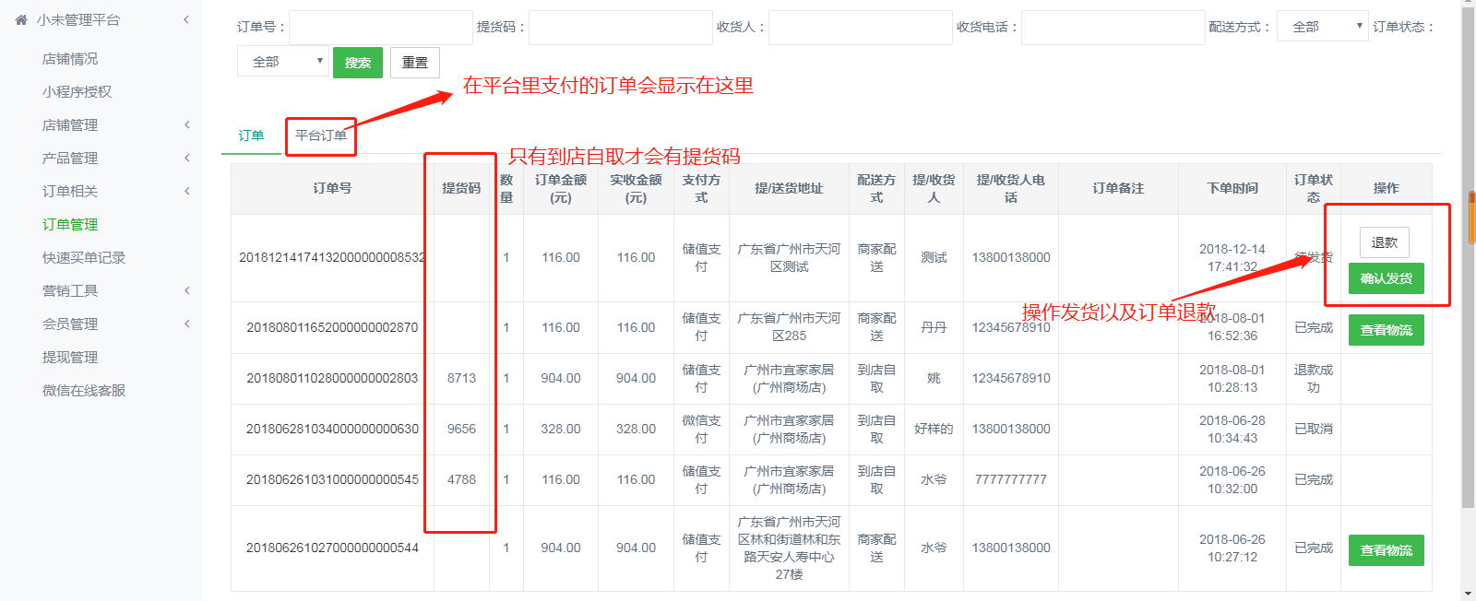Expand the 店铺管理 submenu
The height and width of the screenshot is (601, 1476).
[x=186, y=124]
